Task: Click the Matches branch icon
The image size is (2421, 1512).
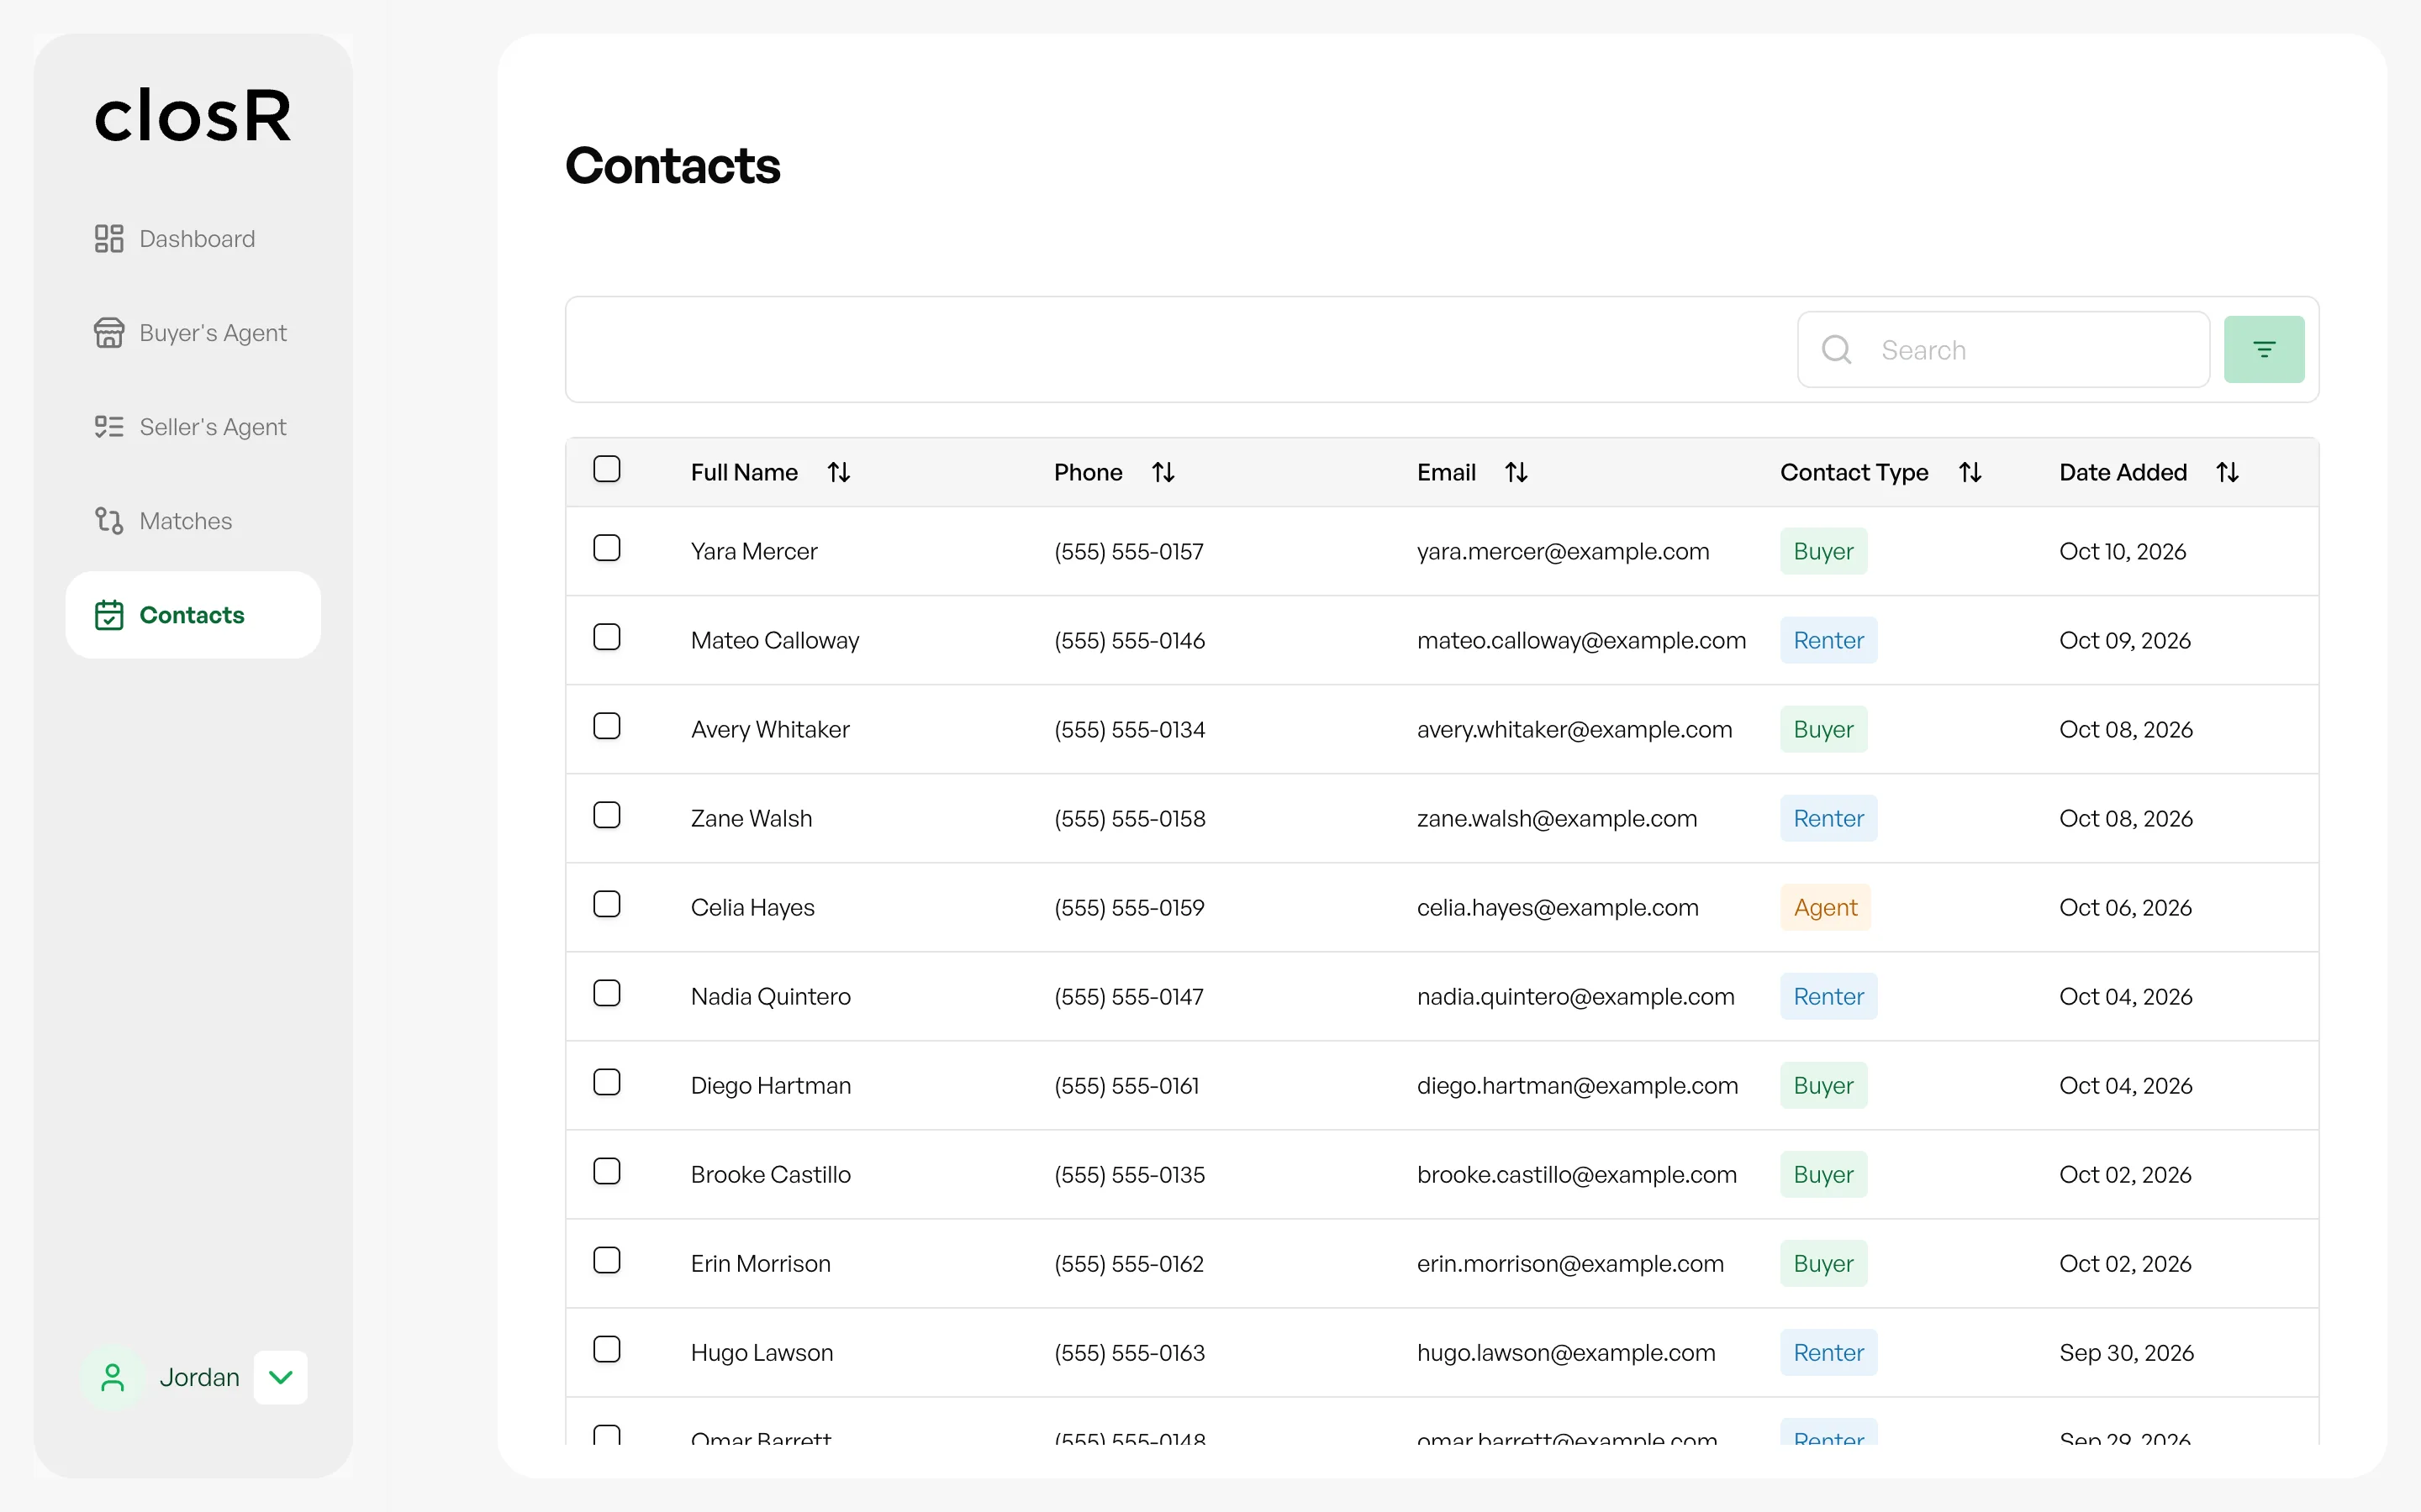Action: [x=109, y=521]
